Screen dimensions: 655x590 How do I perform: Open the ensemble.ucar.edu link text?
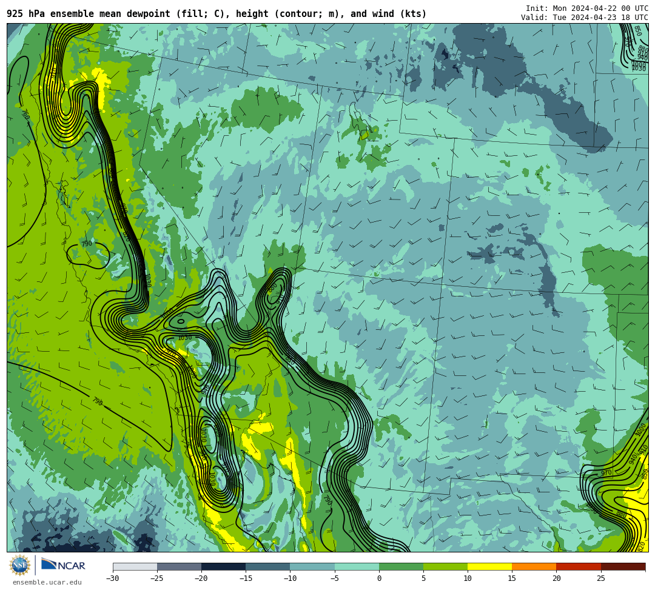tap(47, 582)
